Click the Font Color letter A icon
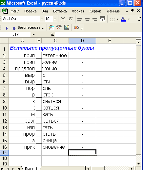This screenshot has width=143, height=170. pyautogui.click(x=123, y=19)
